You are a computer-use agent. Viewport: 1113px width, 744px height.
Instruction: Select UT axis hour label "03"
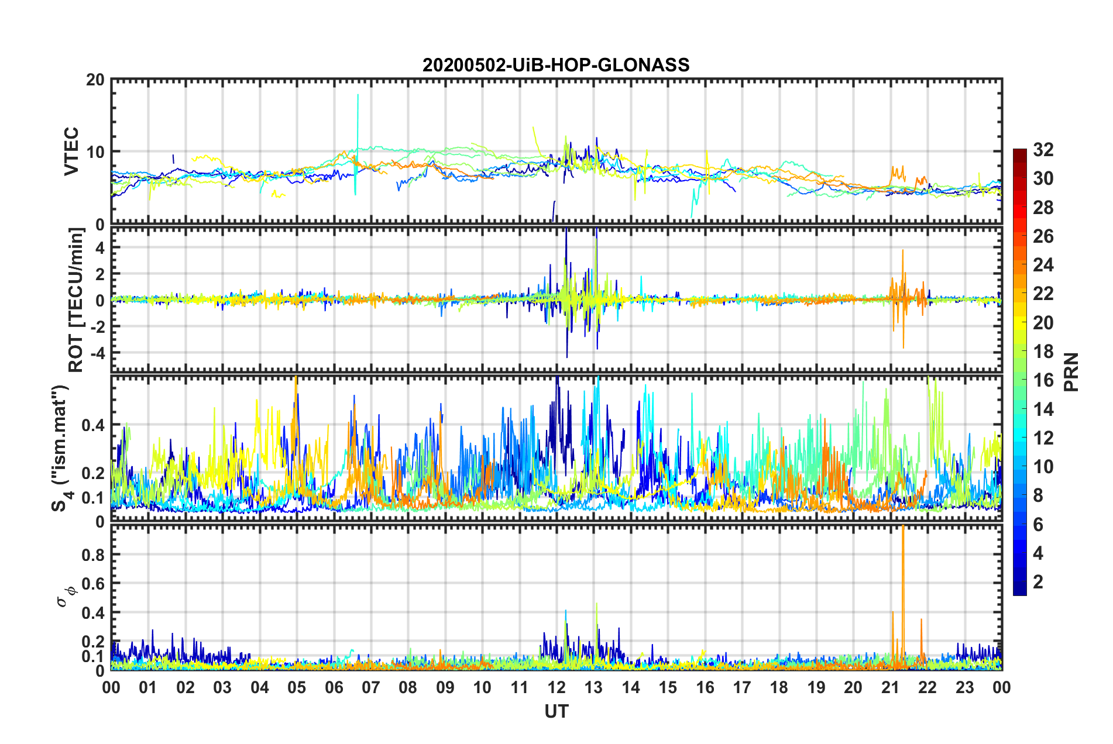click(222, 687)
